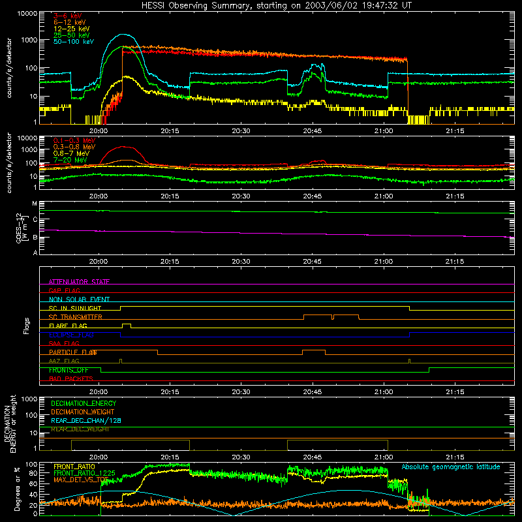Click the HESSI Observing Summary title
The height and width of the screenshot is (522, 522).
[x=277, y=5]
